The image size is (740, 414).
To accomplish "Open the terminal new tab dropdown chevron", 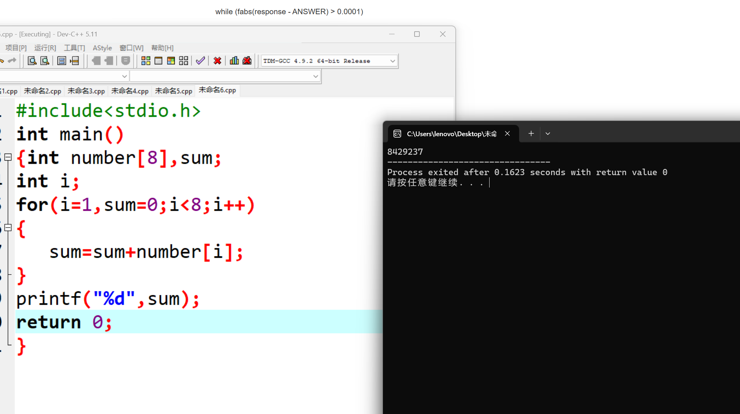I will [547, 134].
